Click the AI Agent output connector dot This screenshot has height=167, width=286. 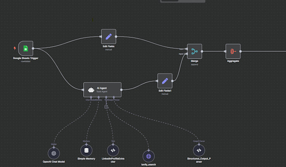click(x=121, y=90)
